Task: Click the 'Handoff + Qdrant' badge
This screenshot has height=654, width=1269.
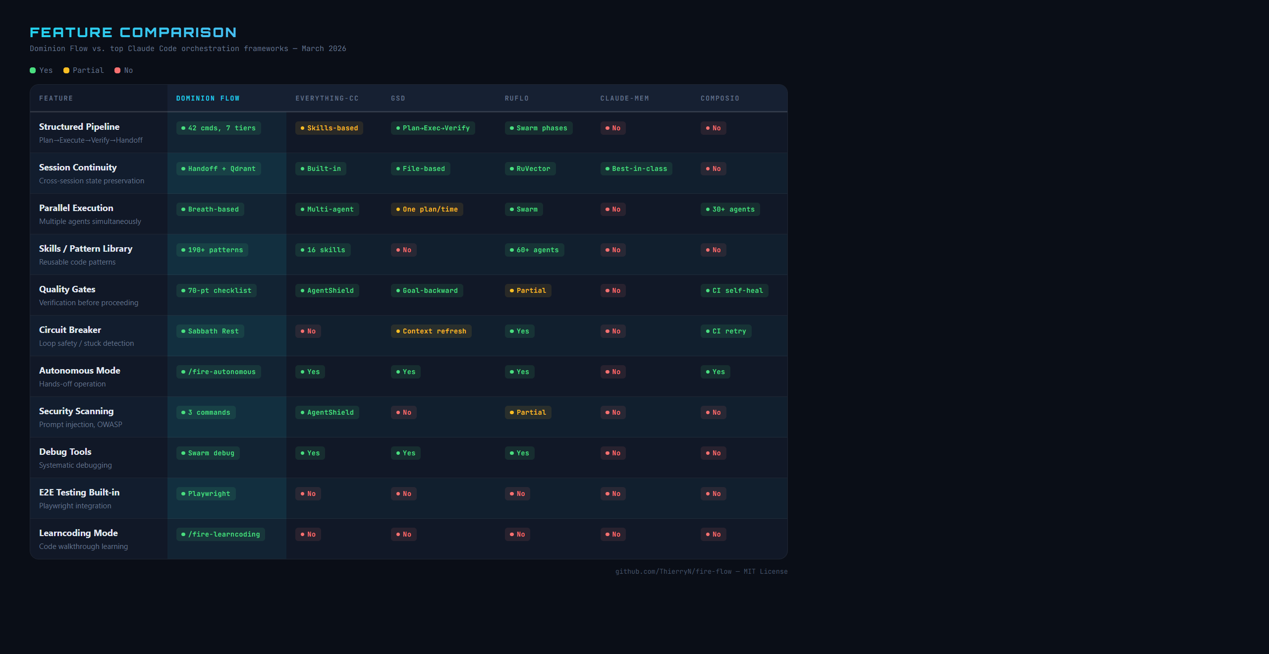Action: click(219, 169)
